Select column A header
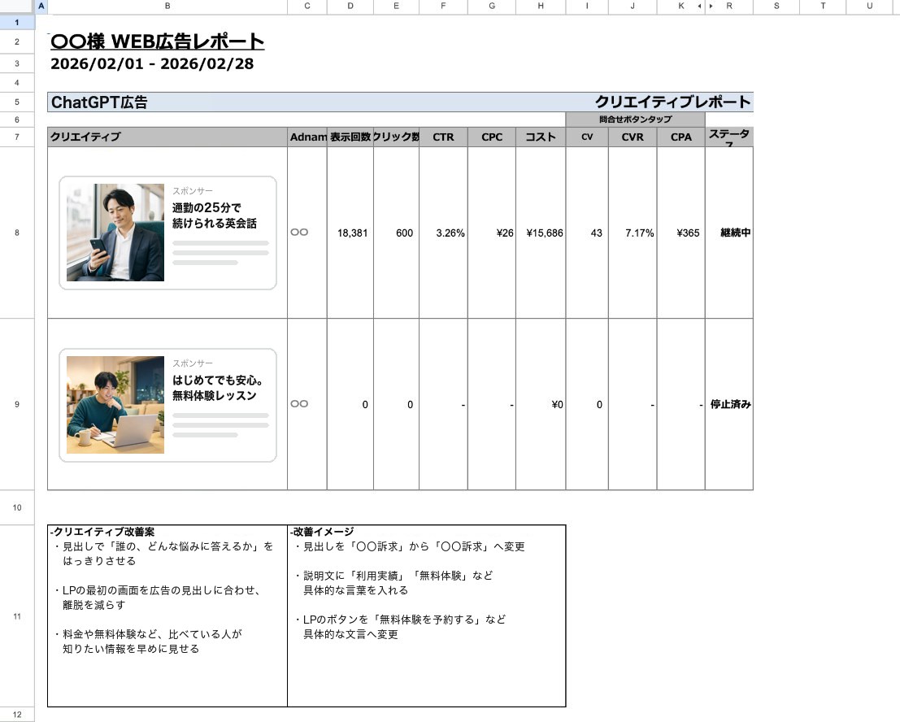 tap(41, 7)
